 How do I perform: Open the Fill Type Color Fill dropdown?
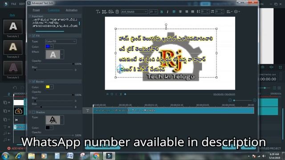(61, 41)
